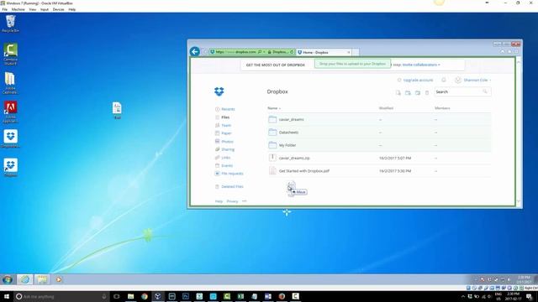Select the Adobe application desktop shortcut
The width and height of the screenshot is (538, 302).
[x=11, y=112]
